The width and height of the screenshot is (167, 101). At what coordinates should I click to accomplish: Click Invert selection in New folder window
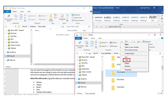[78, 20]
